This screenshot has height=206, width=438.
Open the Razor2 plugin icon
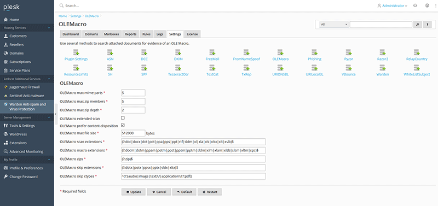coord(383,52)
